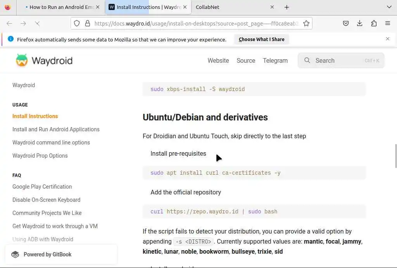Click the USAGE section header
This screenshot has height=268, width=397.
[x=20, y=105]
